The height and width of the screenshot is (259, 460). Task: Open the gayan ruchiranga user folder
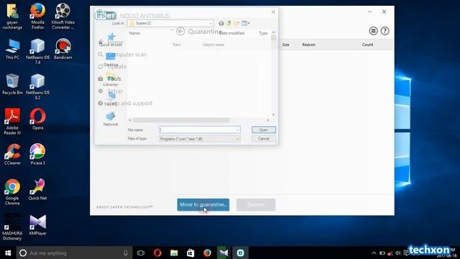click(12, 16)
